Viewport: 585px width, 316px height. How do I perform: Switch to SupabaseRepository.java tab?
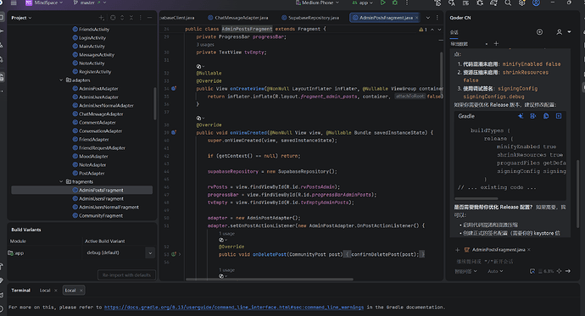point(310,18)
